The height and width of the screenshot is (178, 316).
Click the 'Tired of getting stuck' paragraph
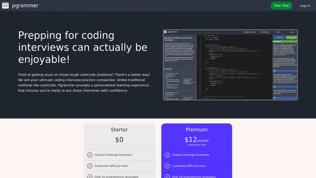84,83
